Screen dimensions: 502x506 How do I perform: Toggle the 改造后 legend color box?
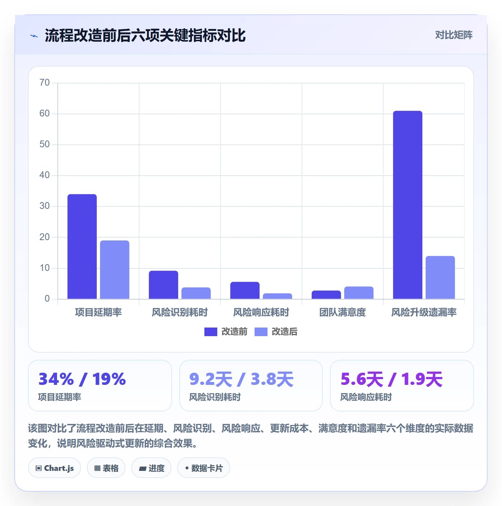(x=261, y=332)
